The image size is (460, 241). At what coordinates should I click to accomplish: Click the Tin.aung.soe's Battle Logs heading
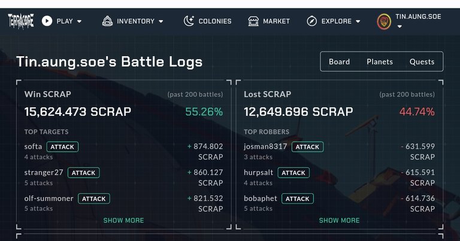point(110,62)
